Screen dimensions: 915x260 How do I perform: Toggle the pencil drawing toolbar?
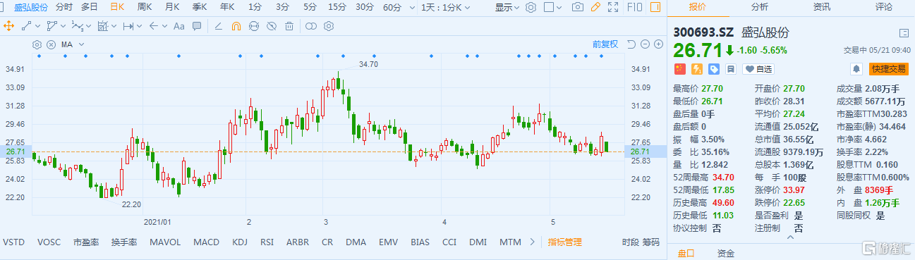(x=595, y=7)
